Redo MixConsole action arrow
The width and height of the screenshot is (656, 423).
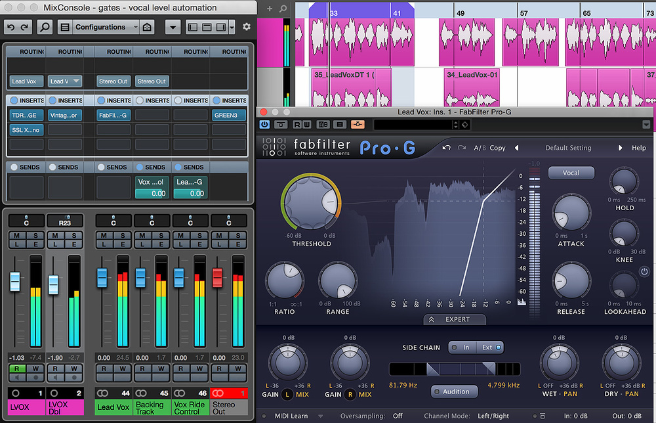25,27
